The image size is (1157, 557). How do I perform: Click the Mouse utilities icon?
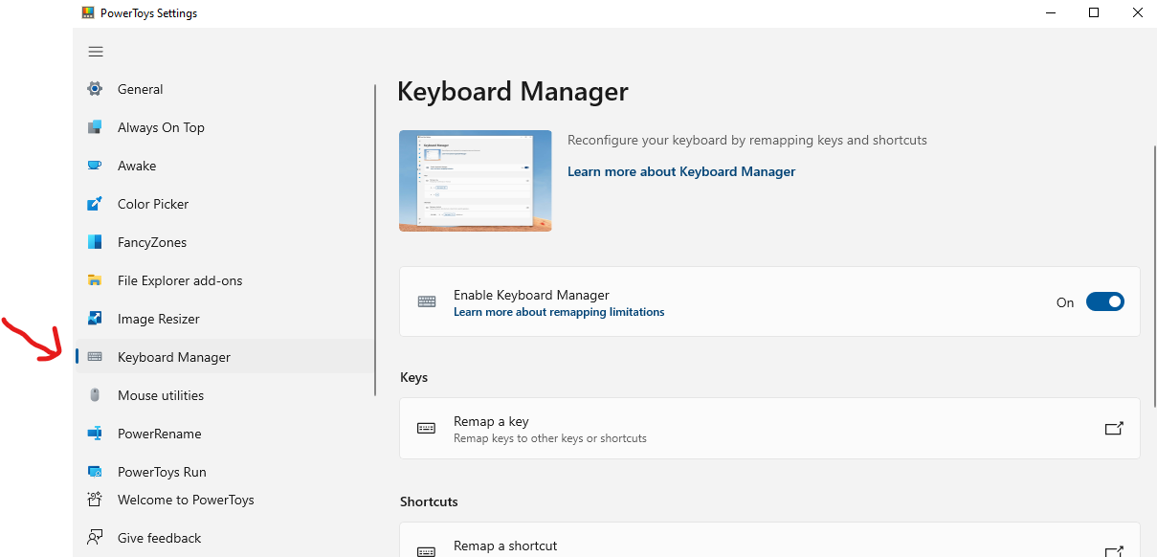95,395
